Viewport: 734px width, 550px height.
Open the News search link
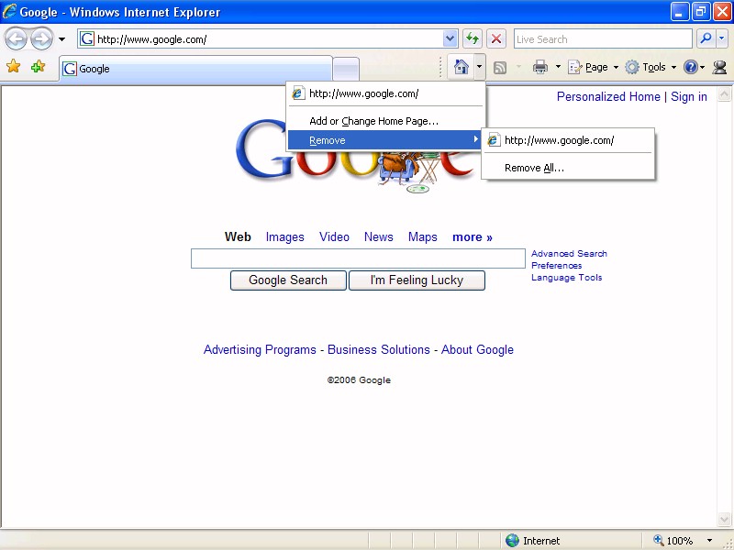[x=378, y=237]
